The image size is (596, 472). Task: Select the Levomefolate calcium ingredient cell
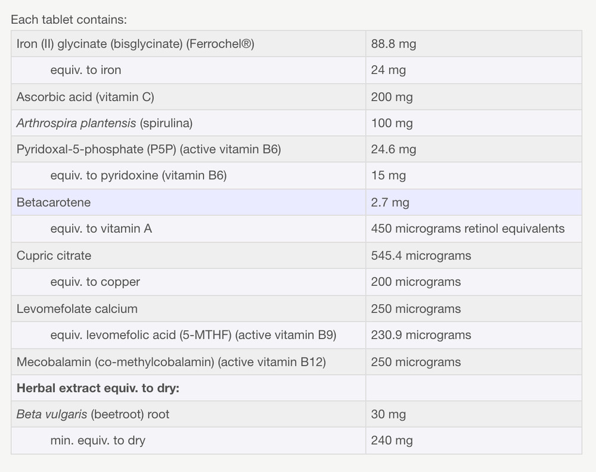click(77, 308)
